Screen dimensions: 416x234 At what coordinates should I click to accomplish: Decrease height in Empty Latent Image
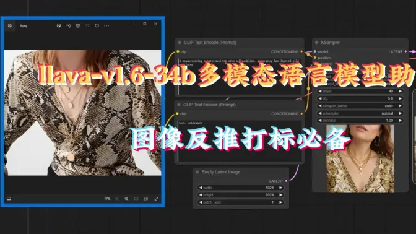(201, 195)
